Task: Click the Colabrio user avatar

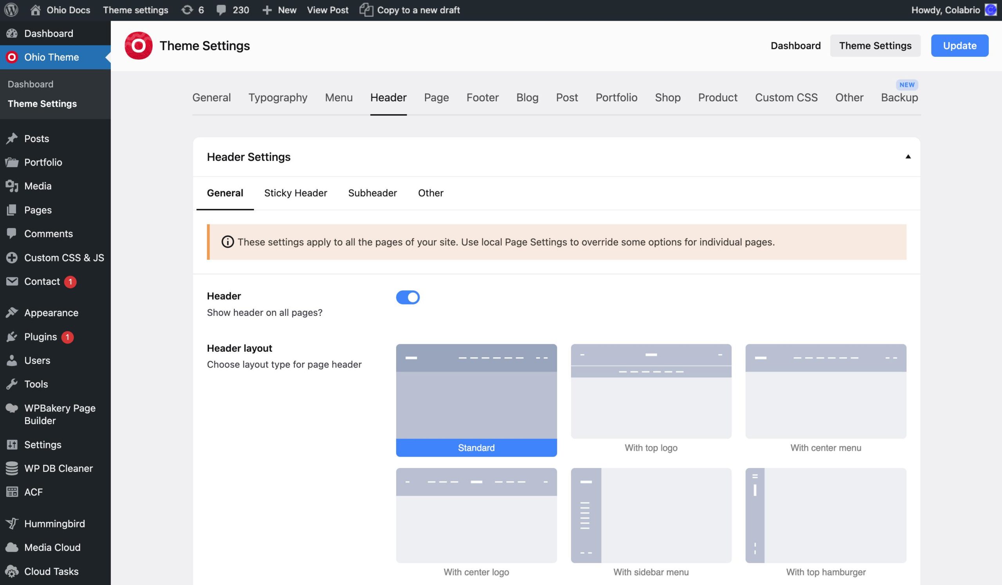Action: [991, 10]
